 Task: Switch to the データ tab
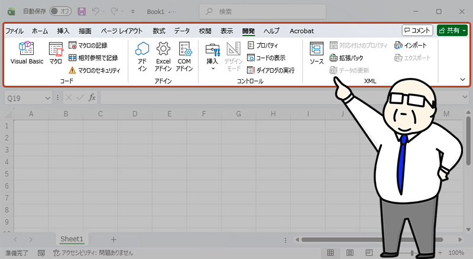coord(182,31)
